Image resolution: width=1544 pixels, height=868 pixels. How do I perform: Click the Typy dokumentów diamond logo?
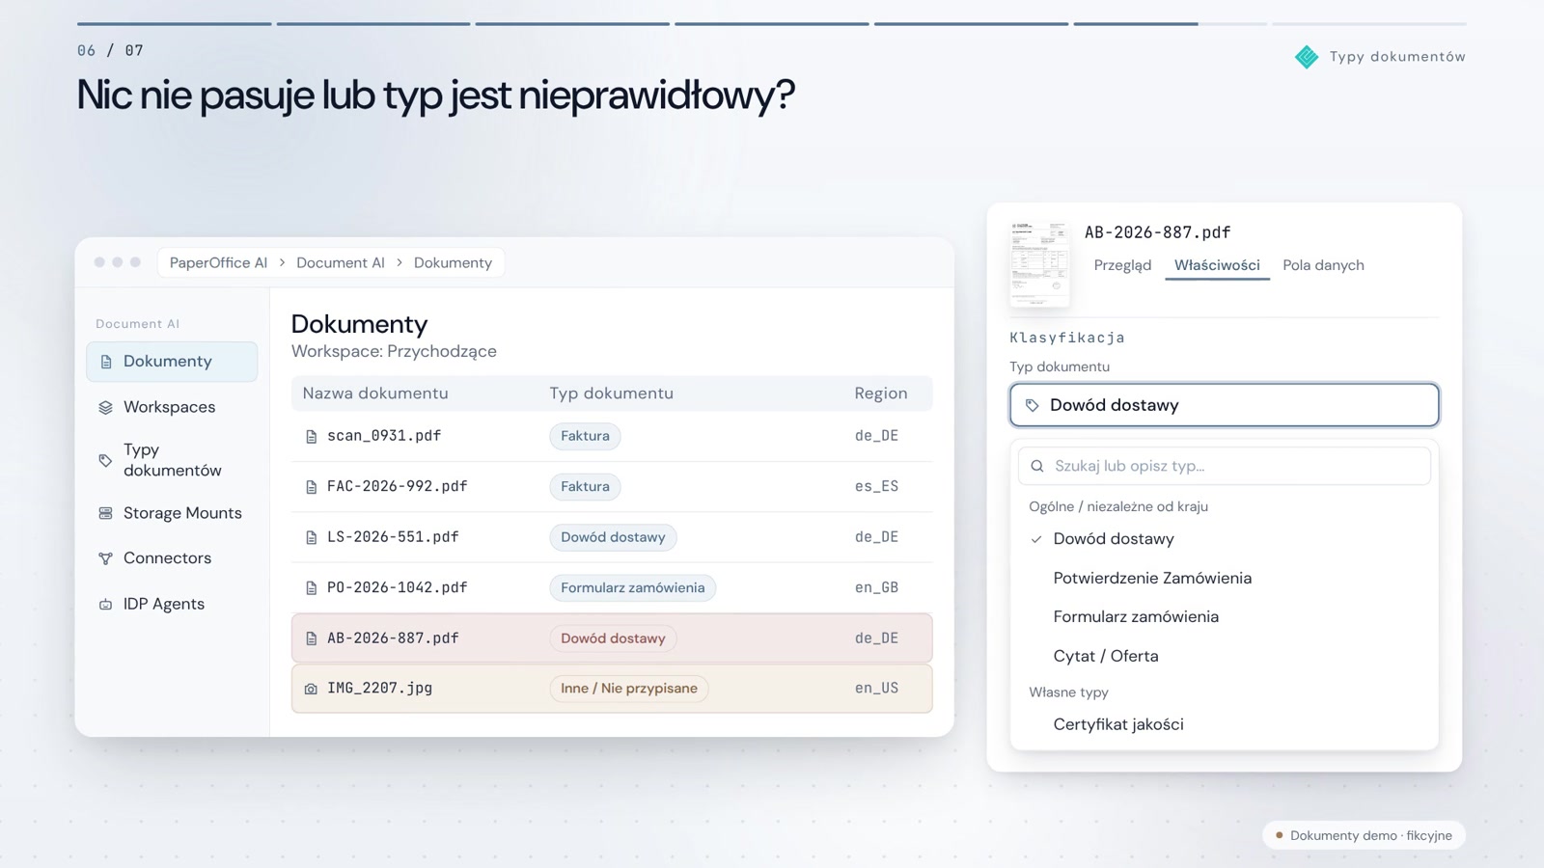[1307, 57]
